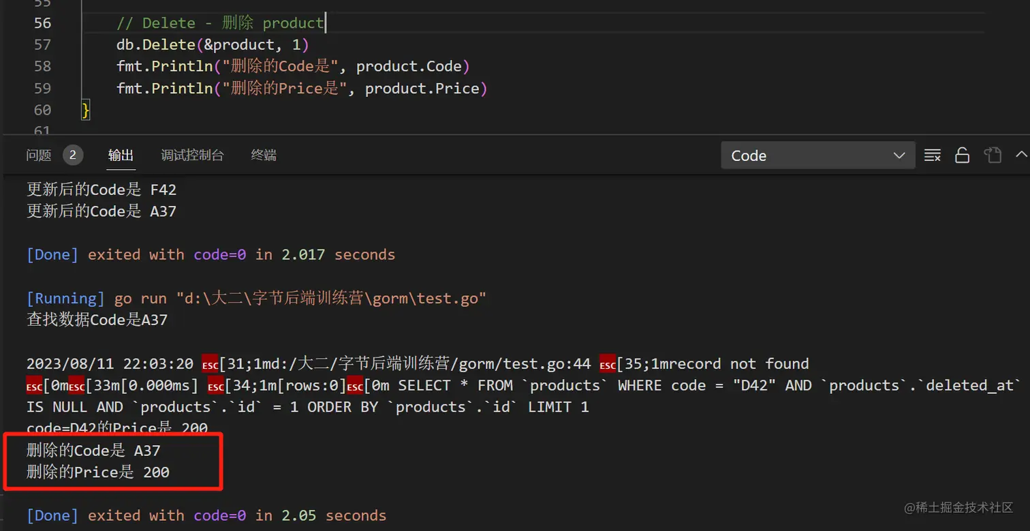
Task: Maximize panel with the chevron-up icon
Action: (x=1021, y=155)
